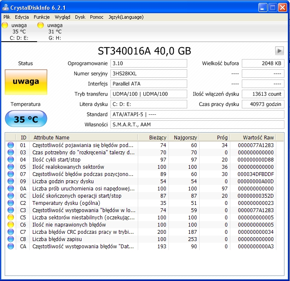Open the Język(Language) menu
The height and width of the screenshot is (281, 290).
[x=126, y=17]
